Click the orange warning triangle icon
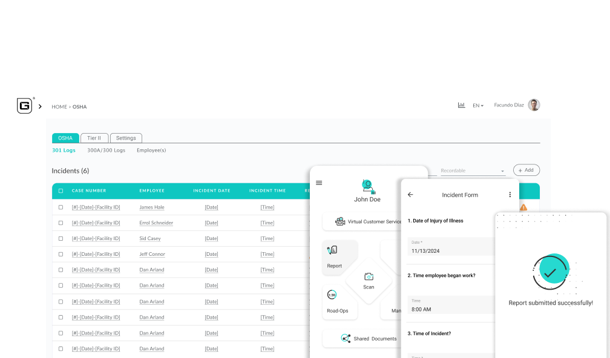Viewport: 610px width, 358px height. tap(523, 207)
